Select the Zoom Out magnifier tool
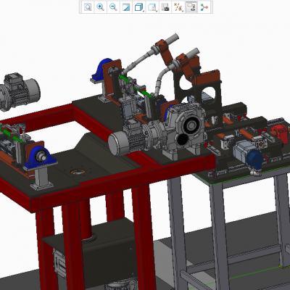 (x=113, y=7)
